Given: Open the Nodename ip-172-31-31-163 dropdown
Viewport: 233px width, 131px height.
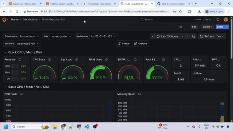Looking at the screenshot, I should pos(103,36).
